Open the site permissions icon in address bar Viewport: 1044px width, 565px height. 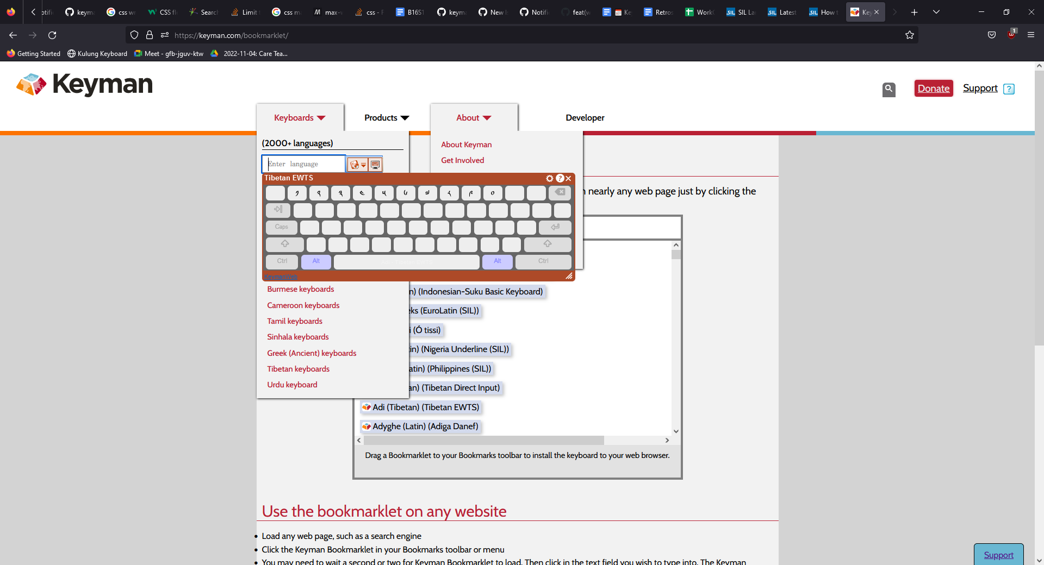165,35
